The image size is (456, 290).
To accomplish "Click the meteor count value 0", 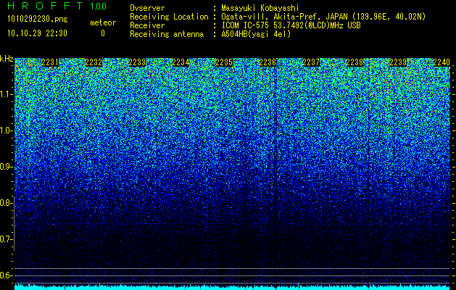I will click(x=103, y=33).
